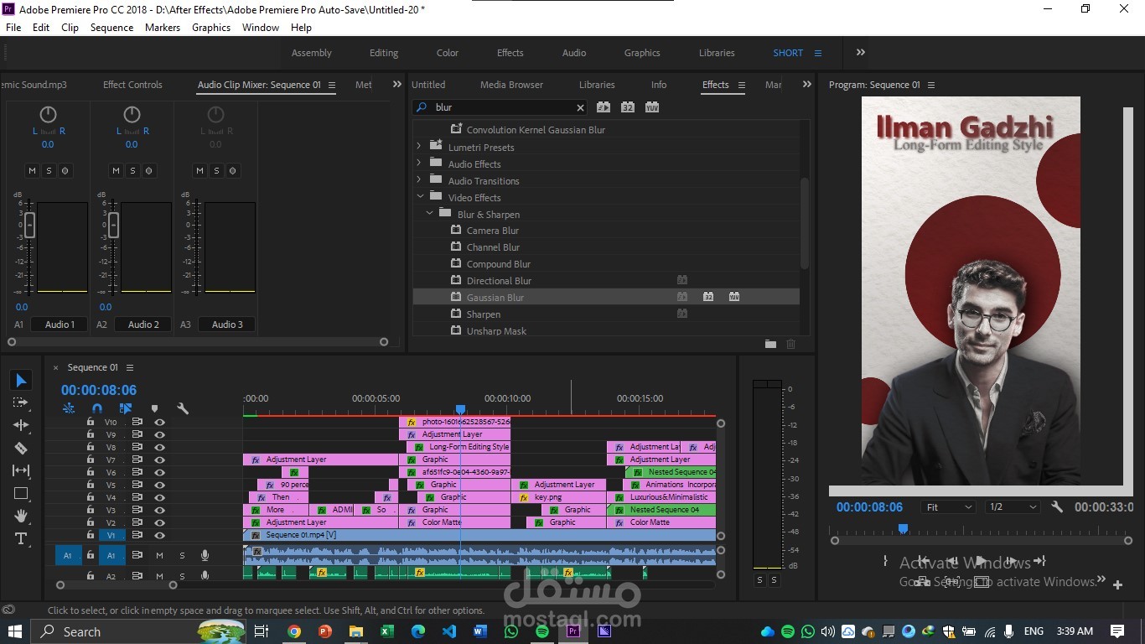Select the Track Select Forward tool
The width and height of the screenshot is (1145, 644).
22,402
